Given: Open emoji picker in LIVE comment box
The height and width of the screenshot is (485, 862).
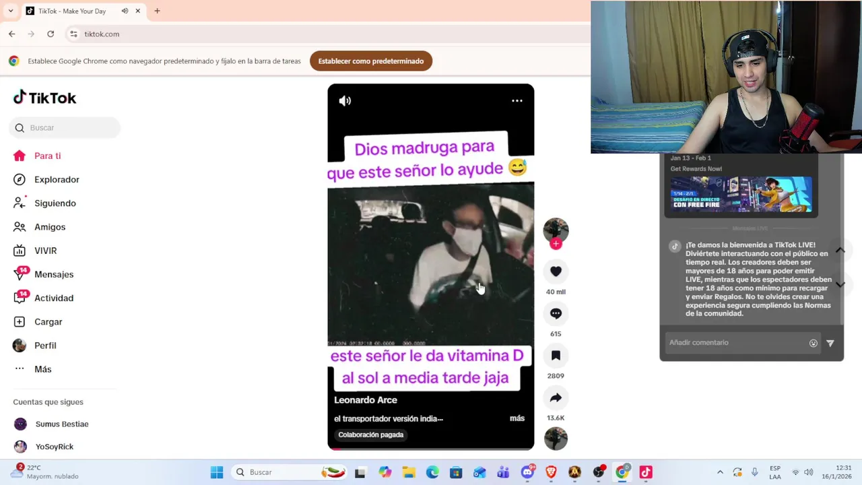Looking at the screenshot, I should tap(814, 343).
